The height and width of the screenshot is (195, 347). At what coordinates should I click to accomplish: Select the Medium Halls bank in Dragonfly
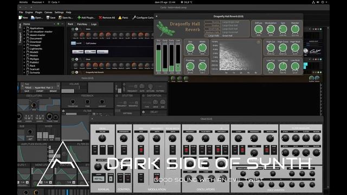click(212, 32)
